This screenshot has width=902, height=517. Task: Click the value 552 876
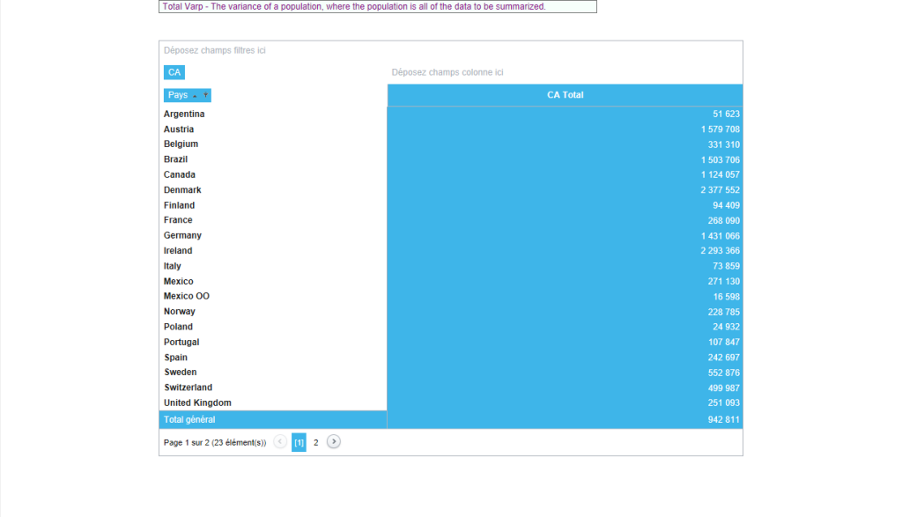pos(724,373)
